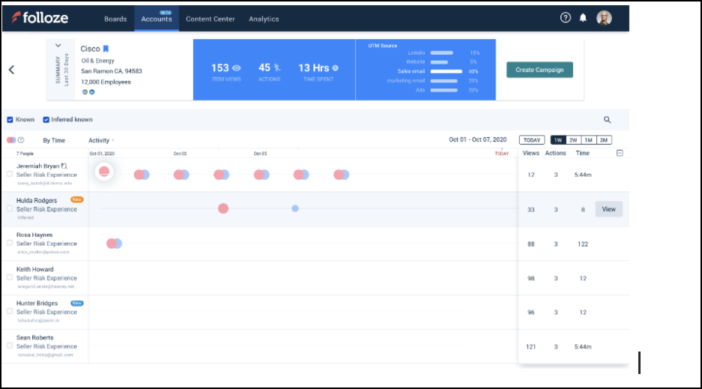Open the Cisco LinkedIn icon
This screenshot has width=702, height=389.
coord(92,92)
